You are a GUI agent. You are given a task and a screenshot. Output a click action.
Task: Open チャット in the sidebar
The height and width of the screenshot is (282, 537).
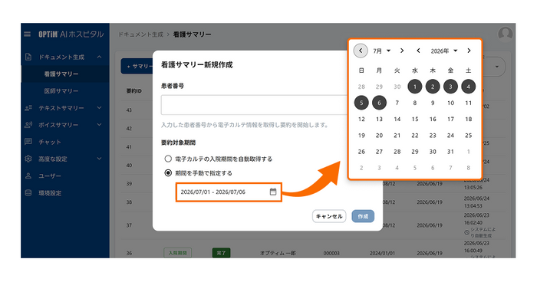click(x=50, y=142)
